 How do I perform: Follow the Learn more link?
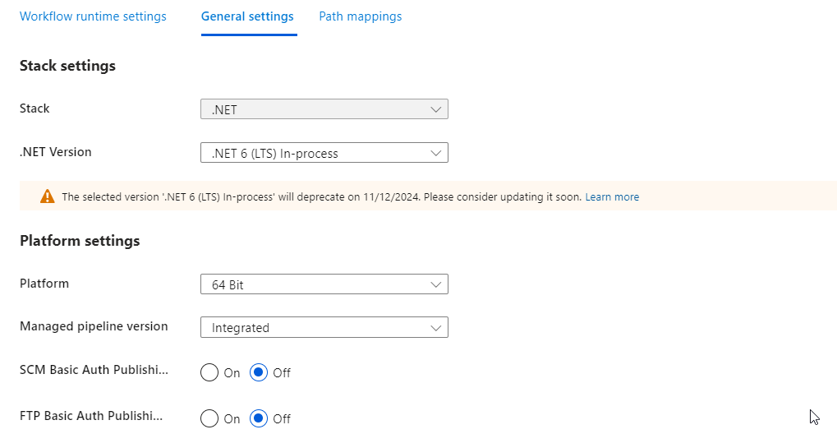[x=612, y=197]
